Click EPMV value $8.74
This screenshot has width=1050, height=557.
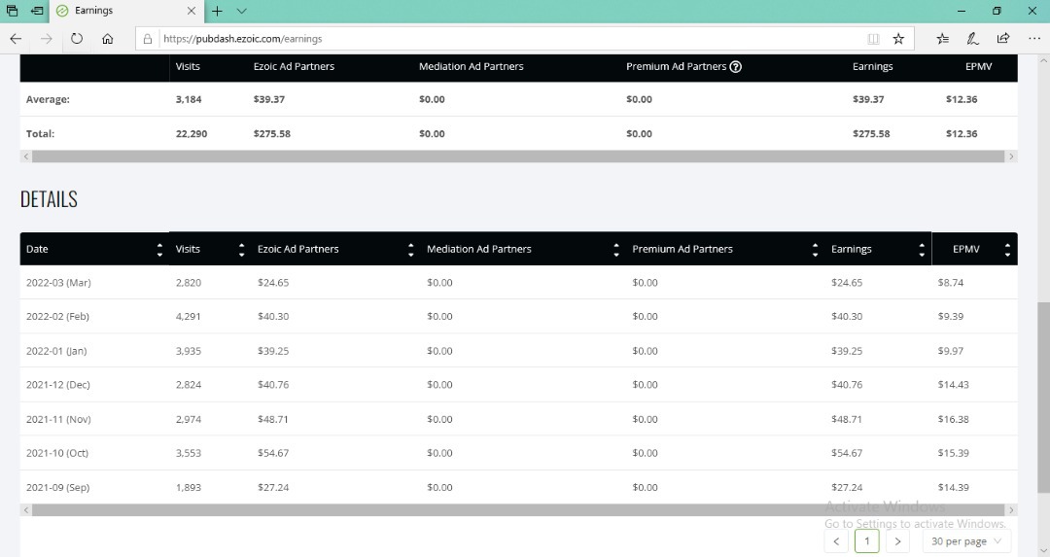(951, 283)
